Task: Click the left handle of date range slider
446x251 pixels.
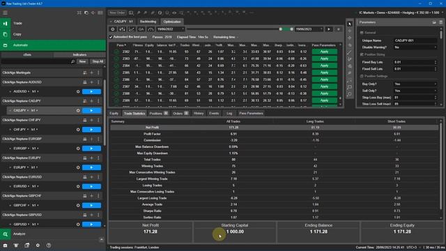Action: 280,29
